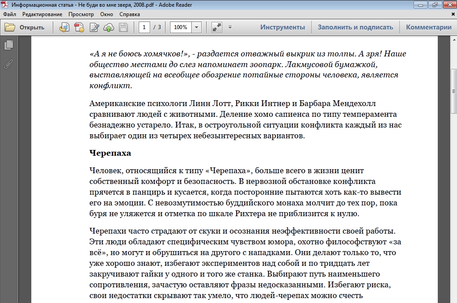Click the page number input field
This screenshot has width=457, height=303.
click(144, 27)
